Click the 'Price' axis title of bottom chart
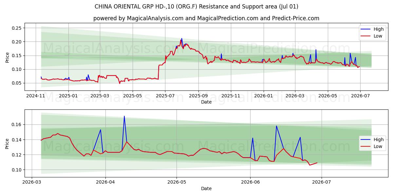Image resolution: width=393 pixels, height=196 pixels. click(x=7, y=143)
